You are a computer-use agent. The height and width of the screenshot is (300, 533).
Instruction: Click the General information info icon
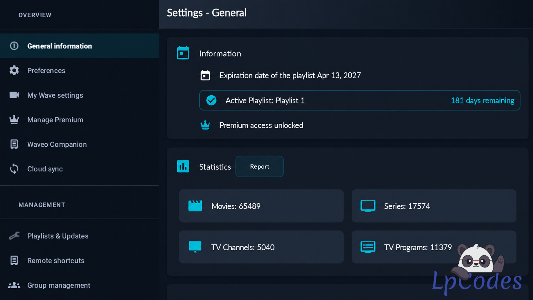click(14, 46)
